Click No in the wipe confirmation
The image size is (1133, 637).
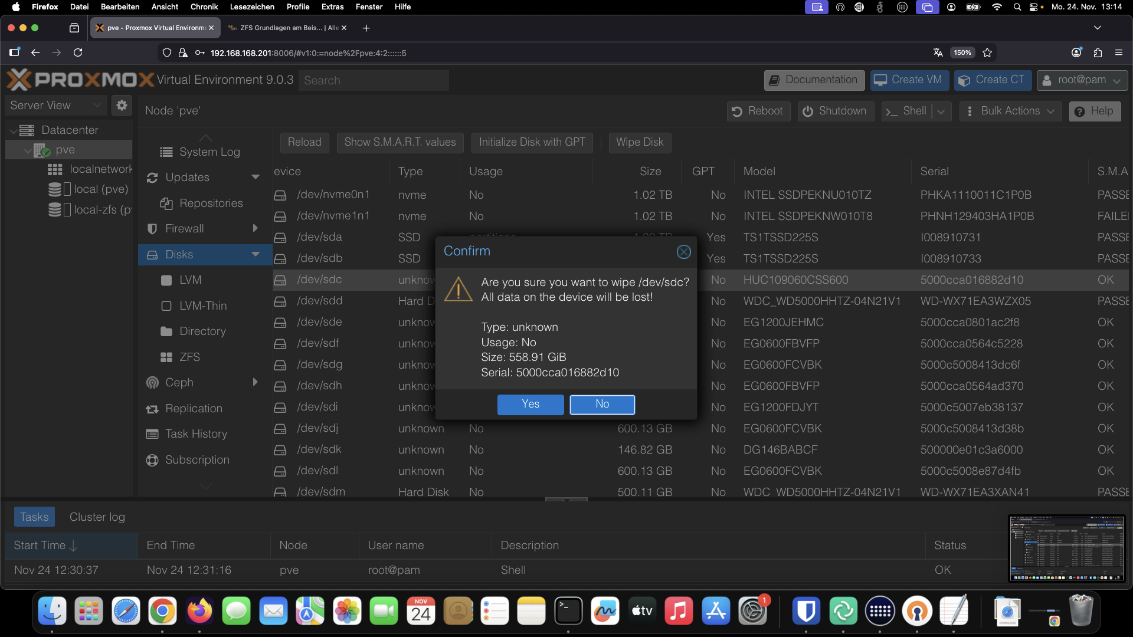coord(602,405)
